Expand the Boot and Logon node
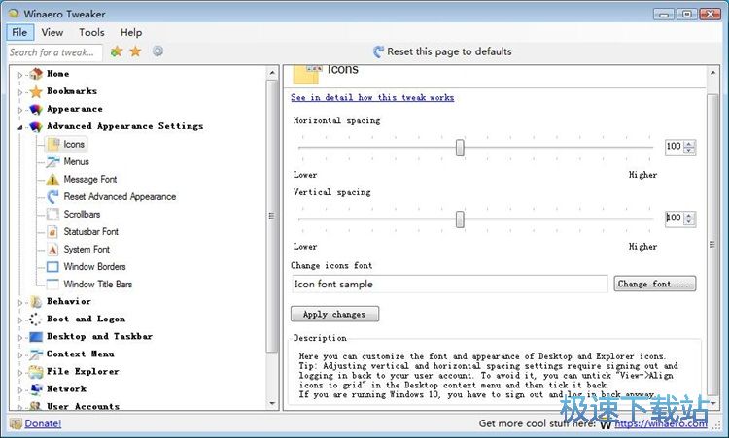This screenshot has height=438, width=729. pyautogui.click(x=20, y=320)
